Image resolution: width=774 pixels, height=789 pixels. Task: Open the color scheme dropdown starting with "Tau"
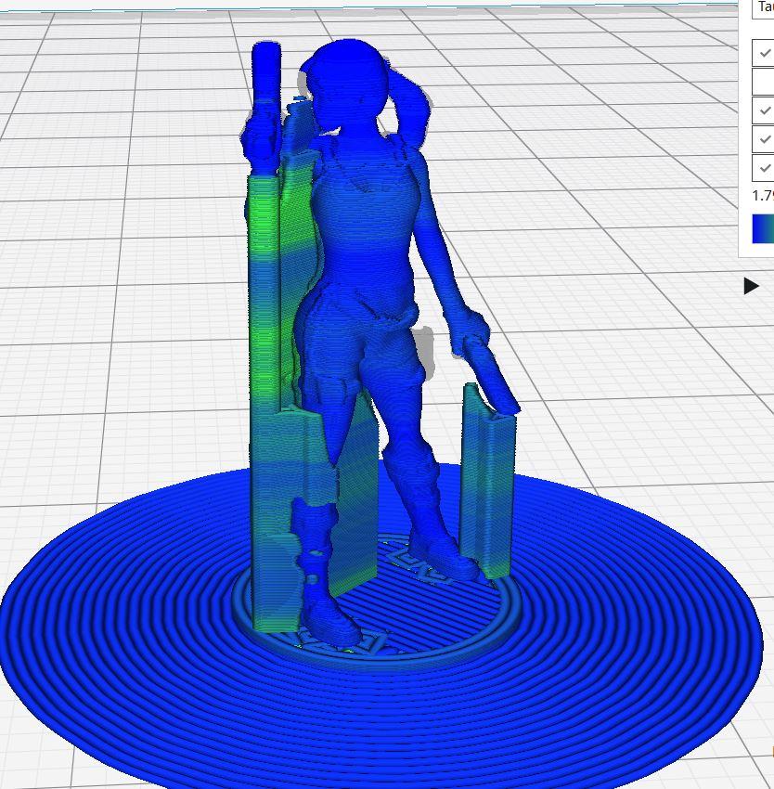tap(763, 8)
